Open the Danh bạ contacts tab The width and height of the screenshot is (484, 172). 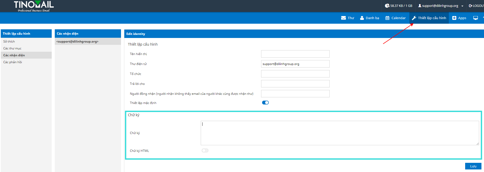(x=369, y=18)
